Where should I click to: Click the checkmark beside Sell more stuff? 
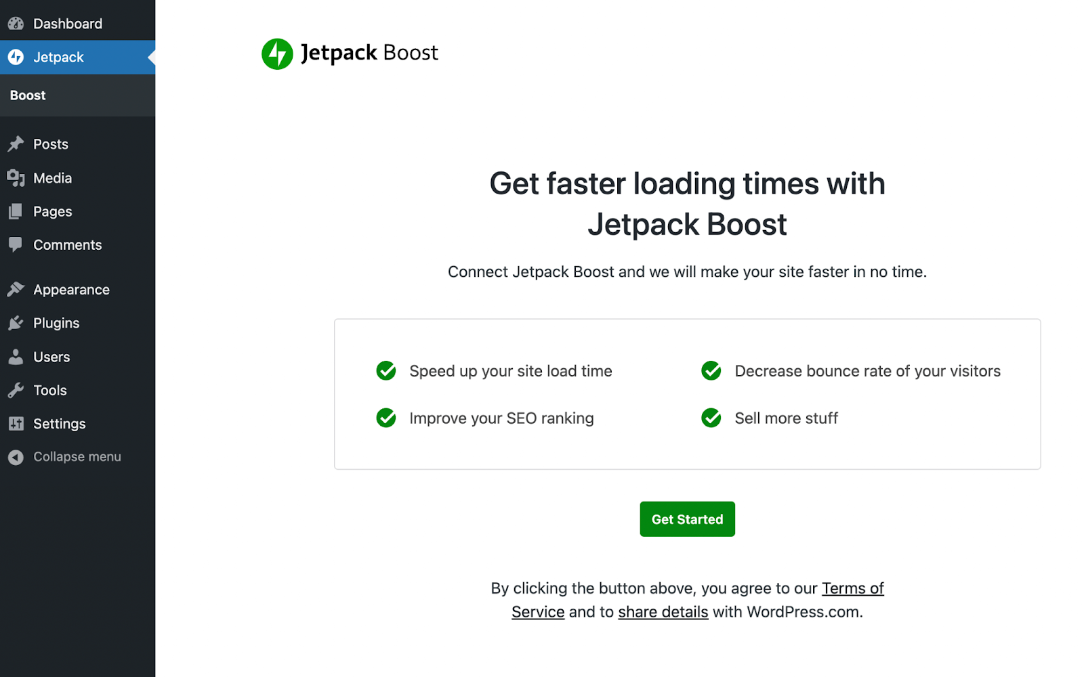[711, 418]
